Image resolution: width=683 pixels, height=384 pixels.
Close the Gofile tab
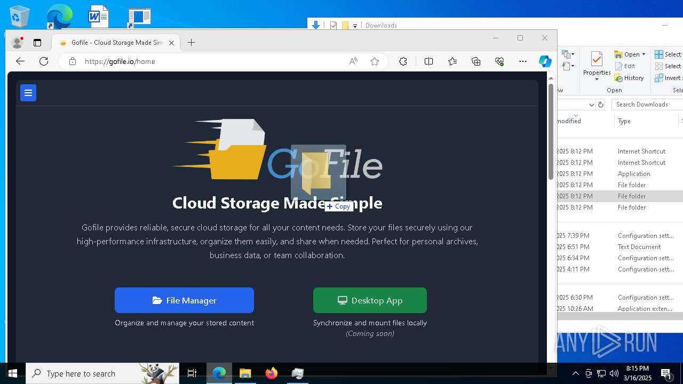point(171,43)
